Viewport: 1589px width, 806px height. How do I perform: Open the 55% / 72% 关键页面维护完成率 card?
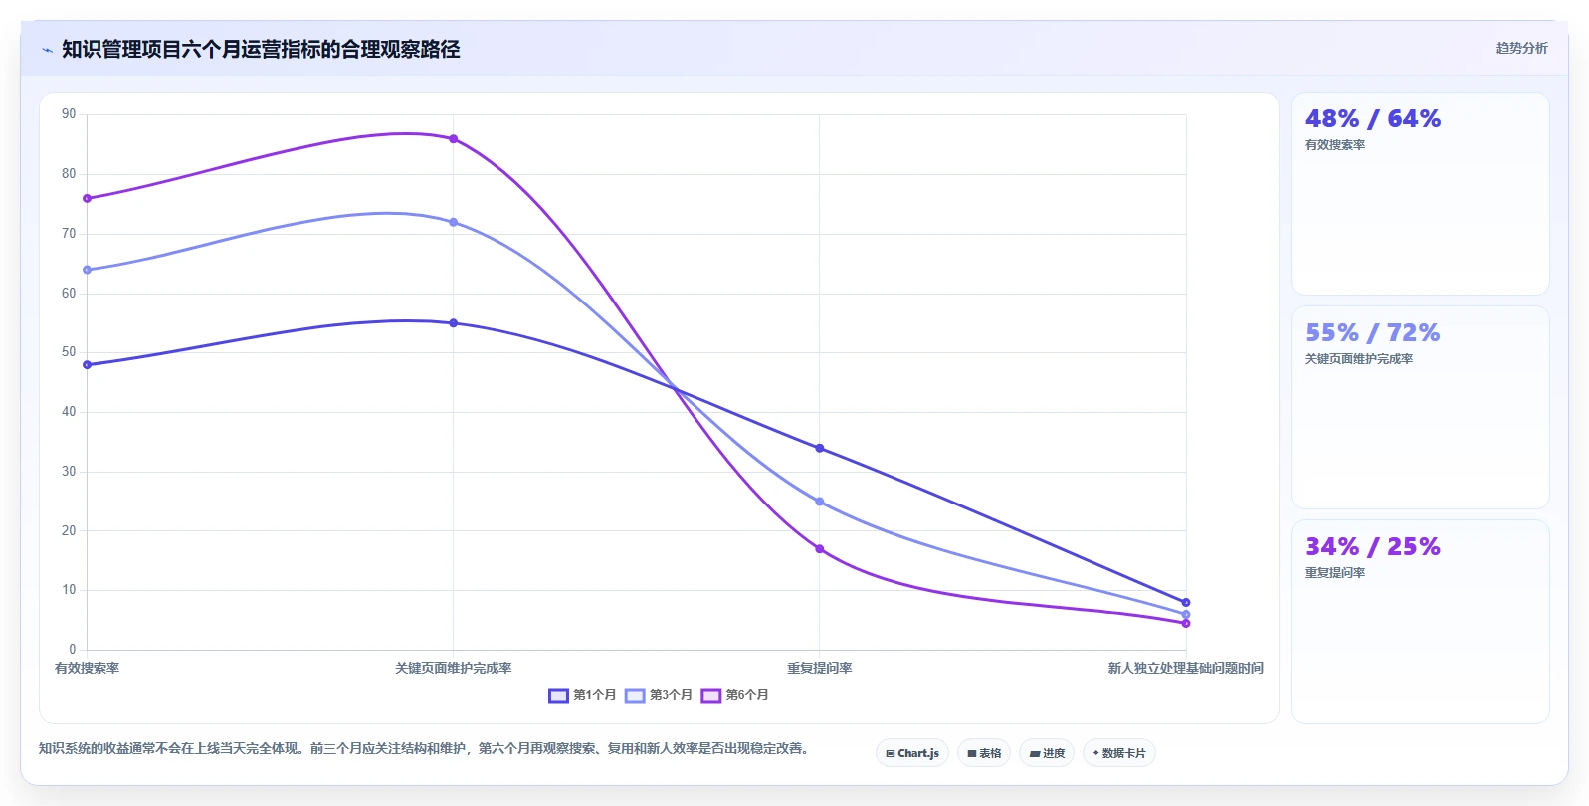coord(1420,408)
